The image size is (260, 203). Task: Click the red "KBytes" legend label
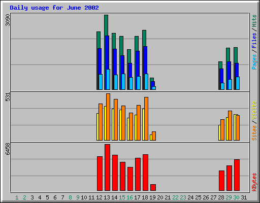point(254,182)
